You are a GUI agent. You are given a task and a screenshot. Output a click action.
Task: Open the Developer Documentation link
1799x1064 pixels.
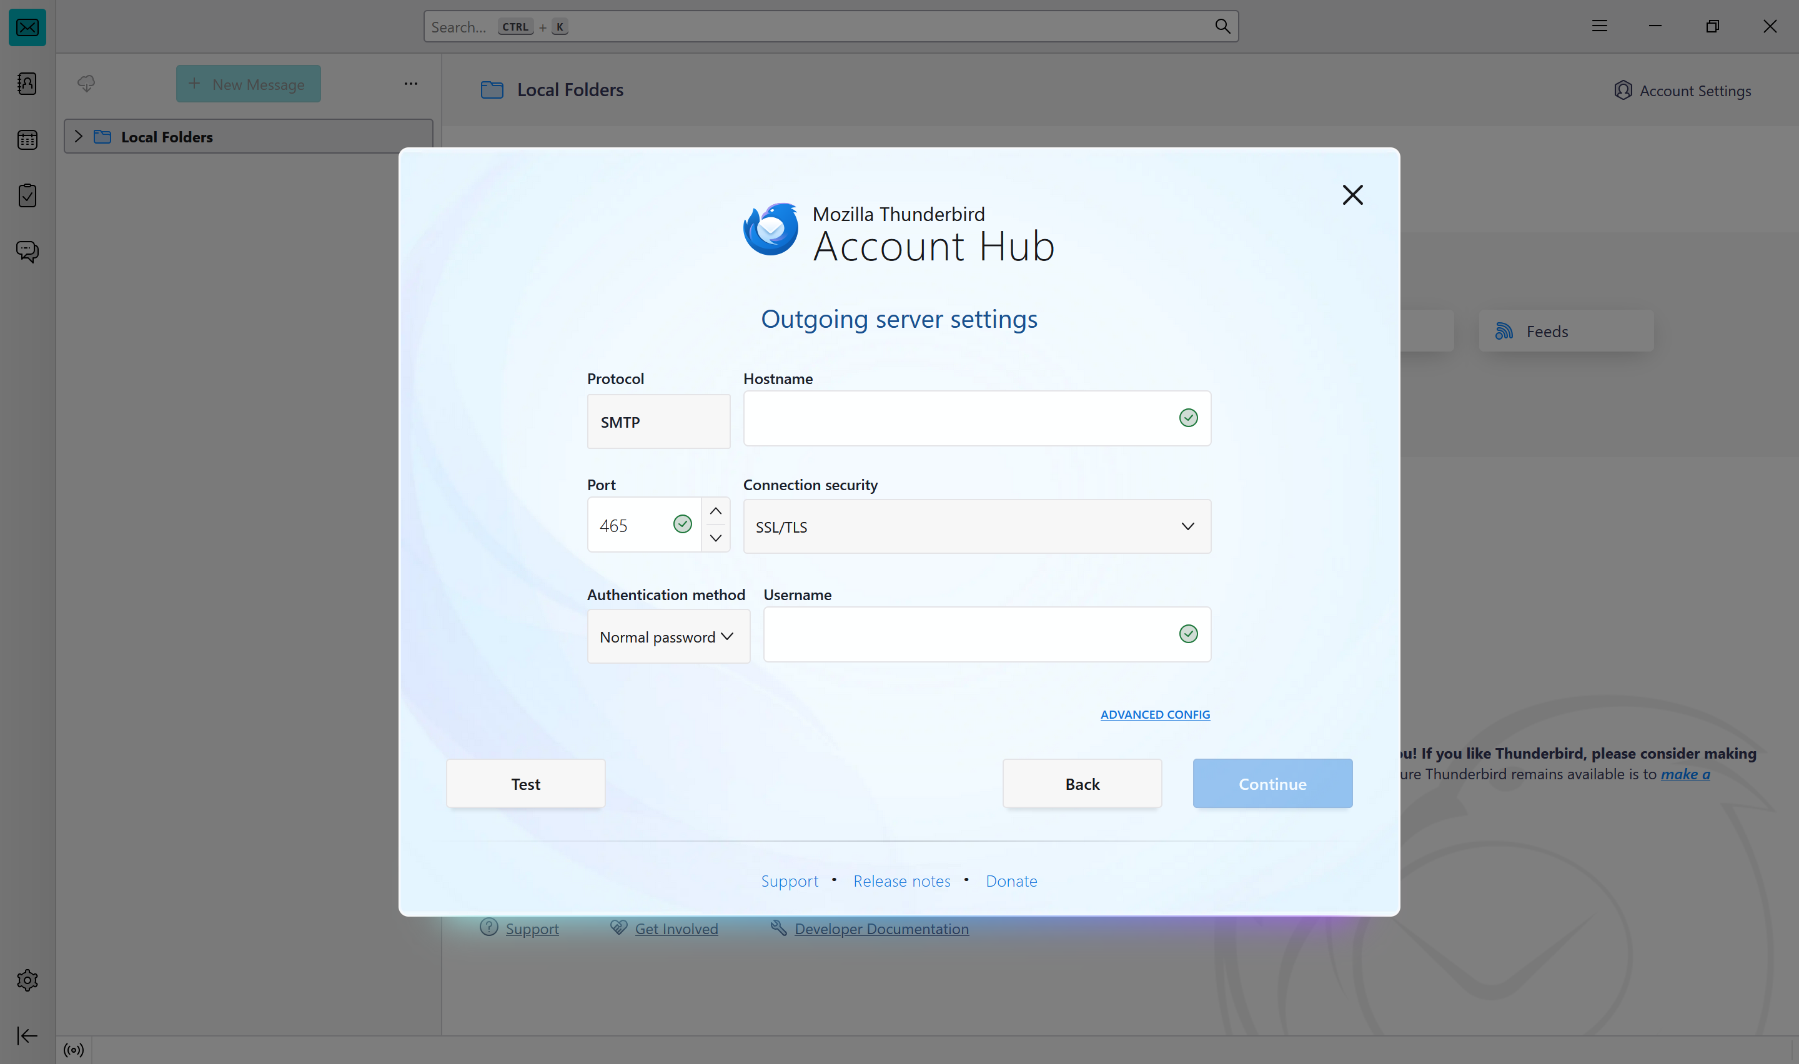pos(882,929)
